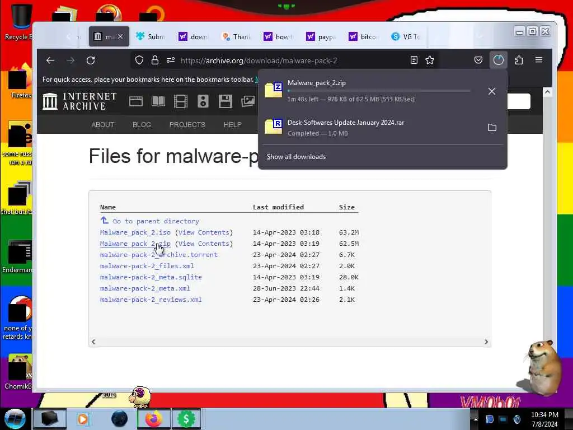
Task: Open malware-pack-2_meta.xml link
Action: 145,288
